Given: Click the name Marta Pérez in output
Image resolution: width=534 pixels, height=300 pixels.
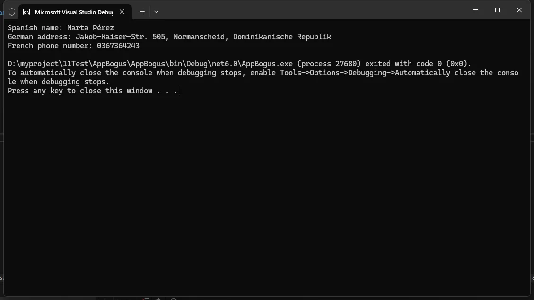Looking at the screenshot, I should coord(90,28).
